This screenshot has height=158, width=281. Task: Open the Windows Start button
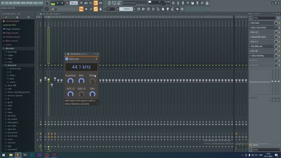(x=4, y=155)
